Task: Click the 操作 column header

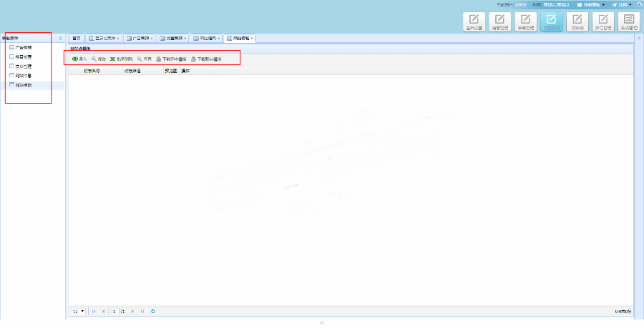Action: point(196,71)
